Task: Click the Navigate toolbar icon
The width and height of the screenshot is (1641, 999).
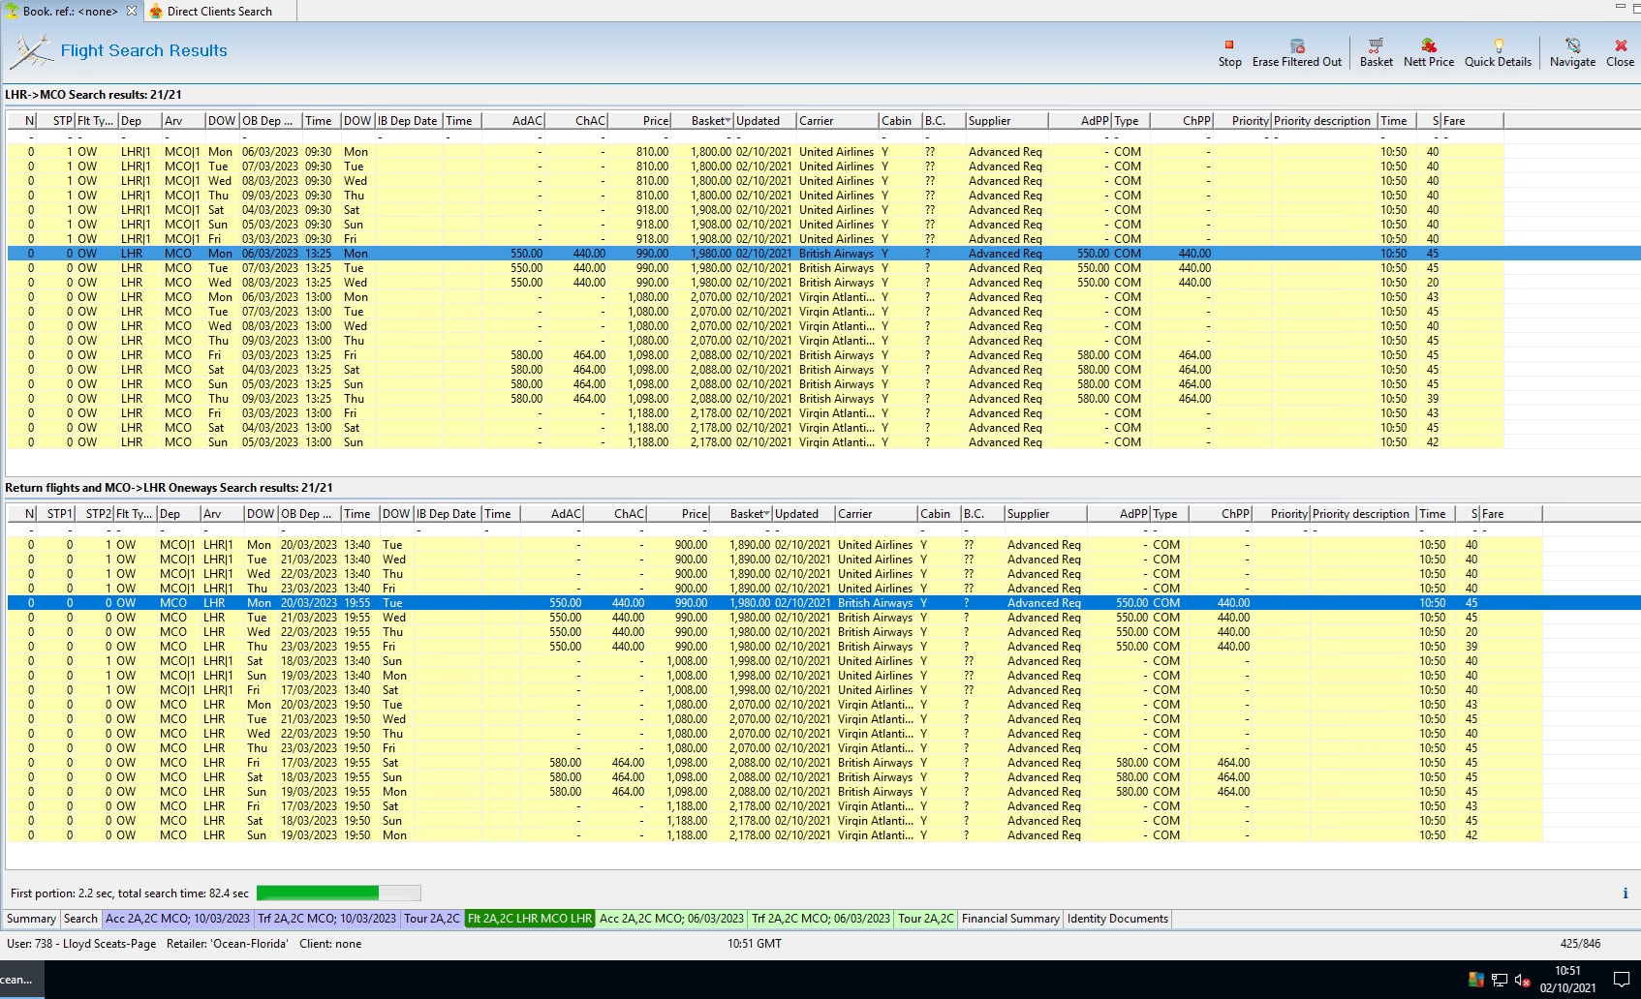Action: pyautogui.click(x=1572, y=45)
